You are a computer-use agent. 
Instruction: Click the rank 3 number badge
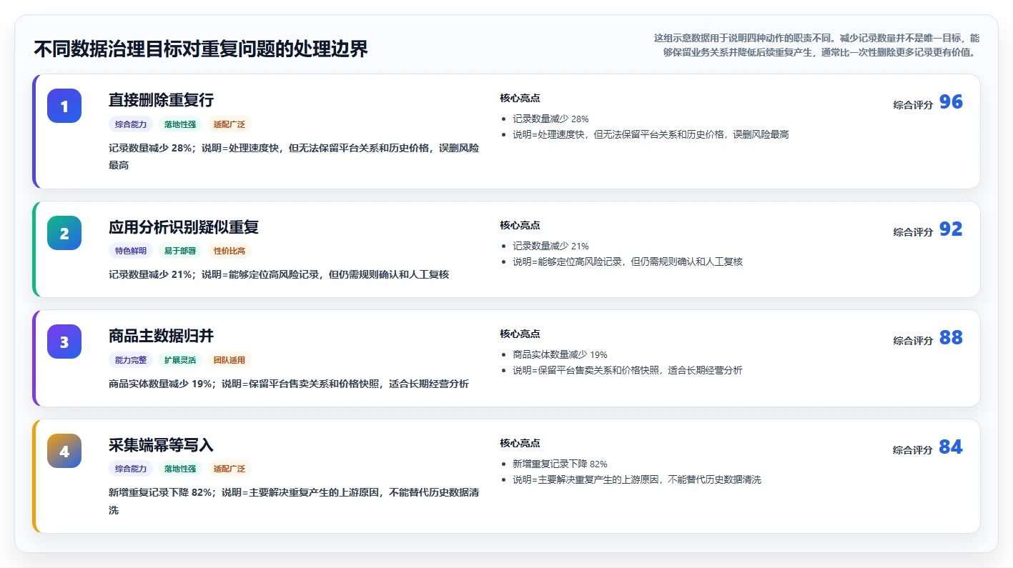(64, 342)
